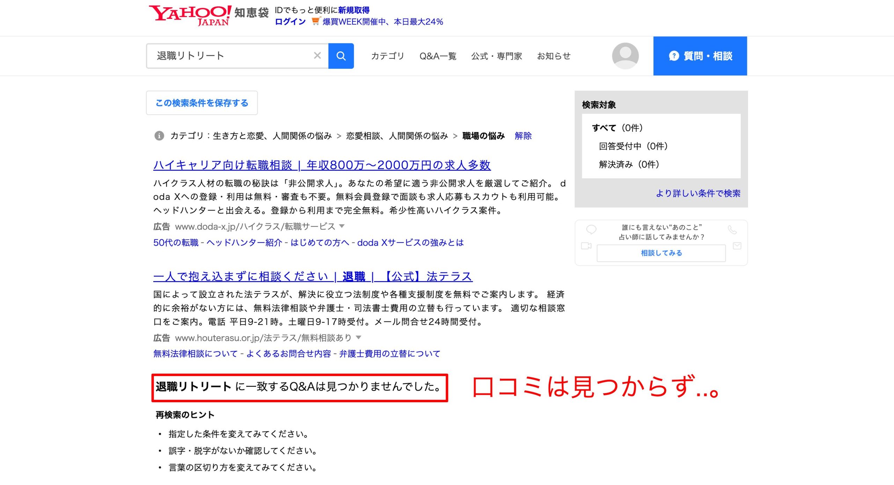Viewport: 894px width, 485px height.
Task: Click the はじめての方へ sublink
Action: [x=320, y=243]
